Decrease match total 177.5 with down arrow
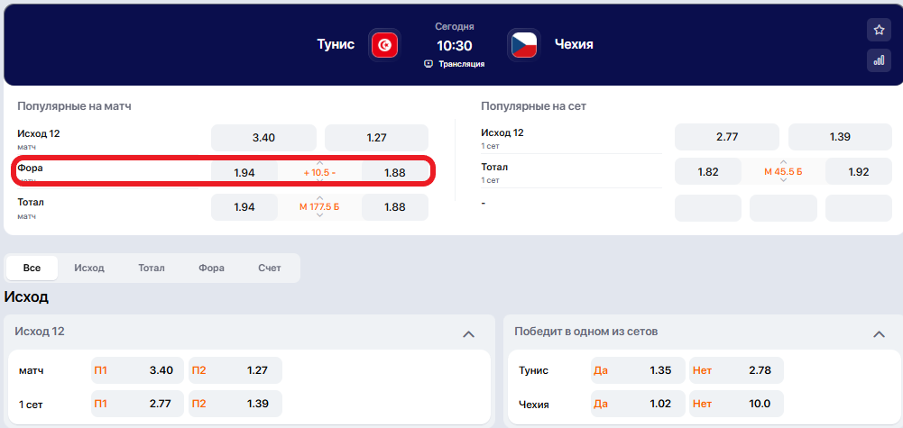The height and width of the screenshot is (428, 903). point(319,216)
